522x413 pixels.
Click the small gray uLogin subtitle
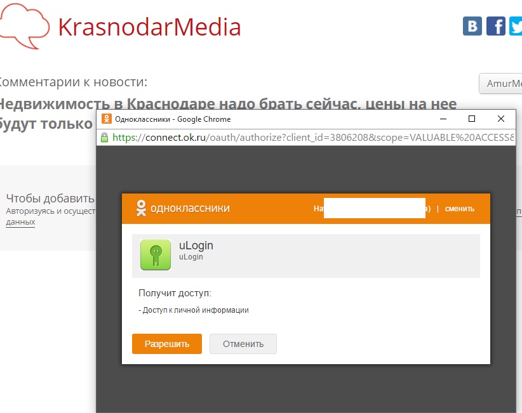(x=191, y=257)
